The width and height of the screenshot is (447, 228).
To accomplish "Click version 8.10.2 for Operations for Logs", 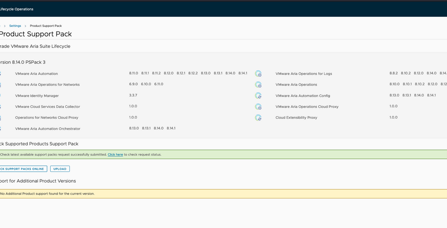I will (405, 73).
